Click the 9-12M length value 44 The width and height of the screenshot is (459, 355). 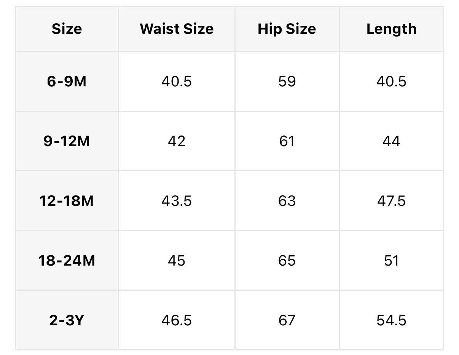(x=391, y=141)
